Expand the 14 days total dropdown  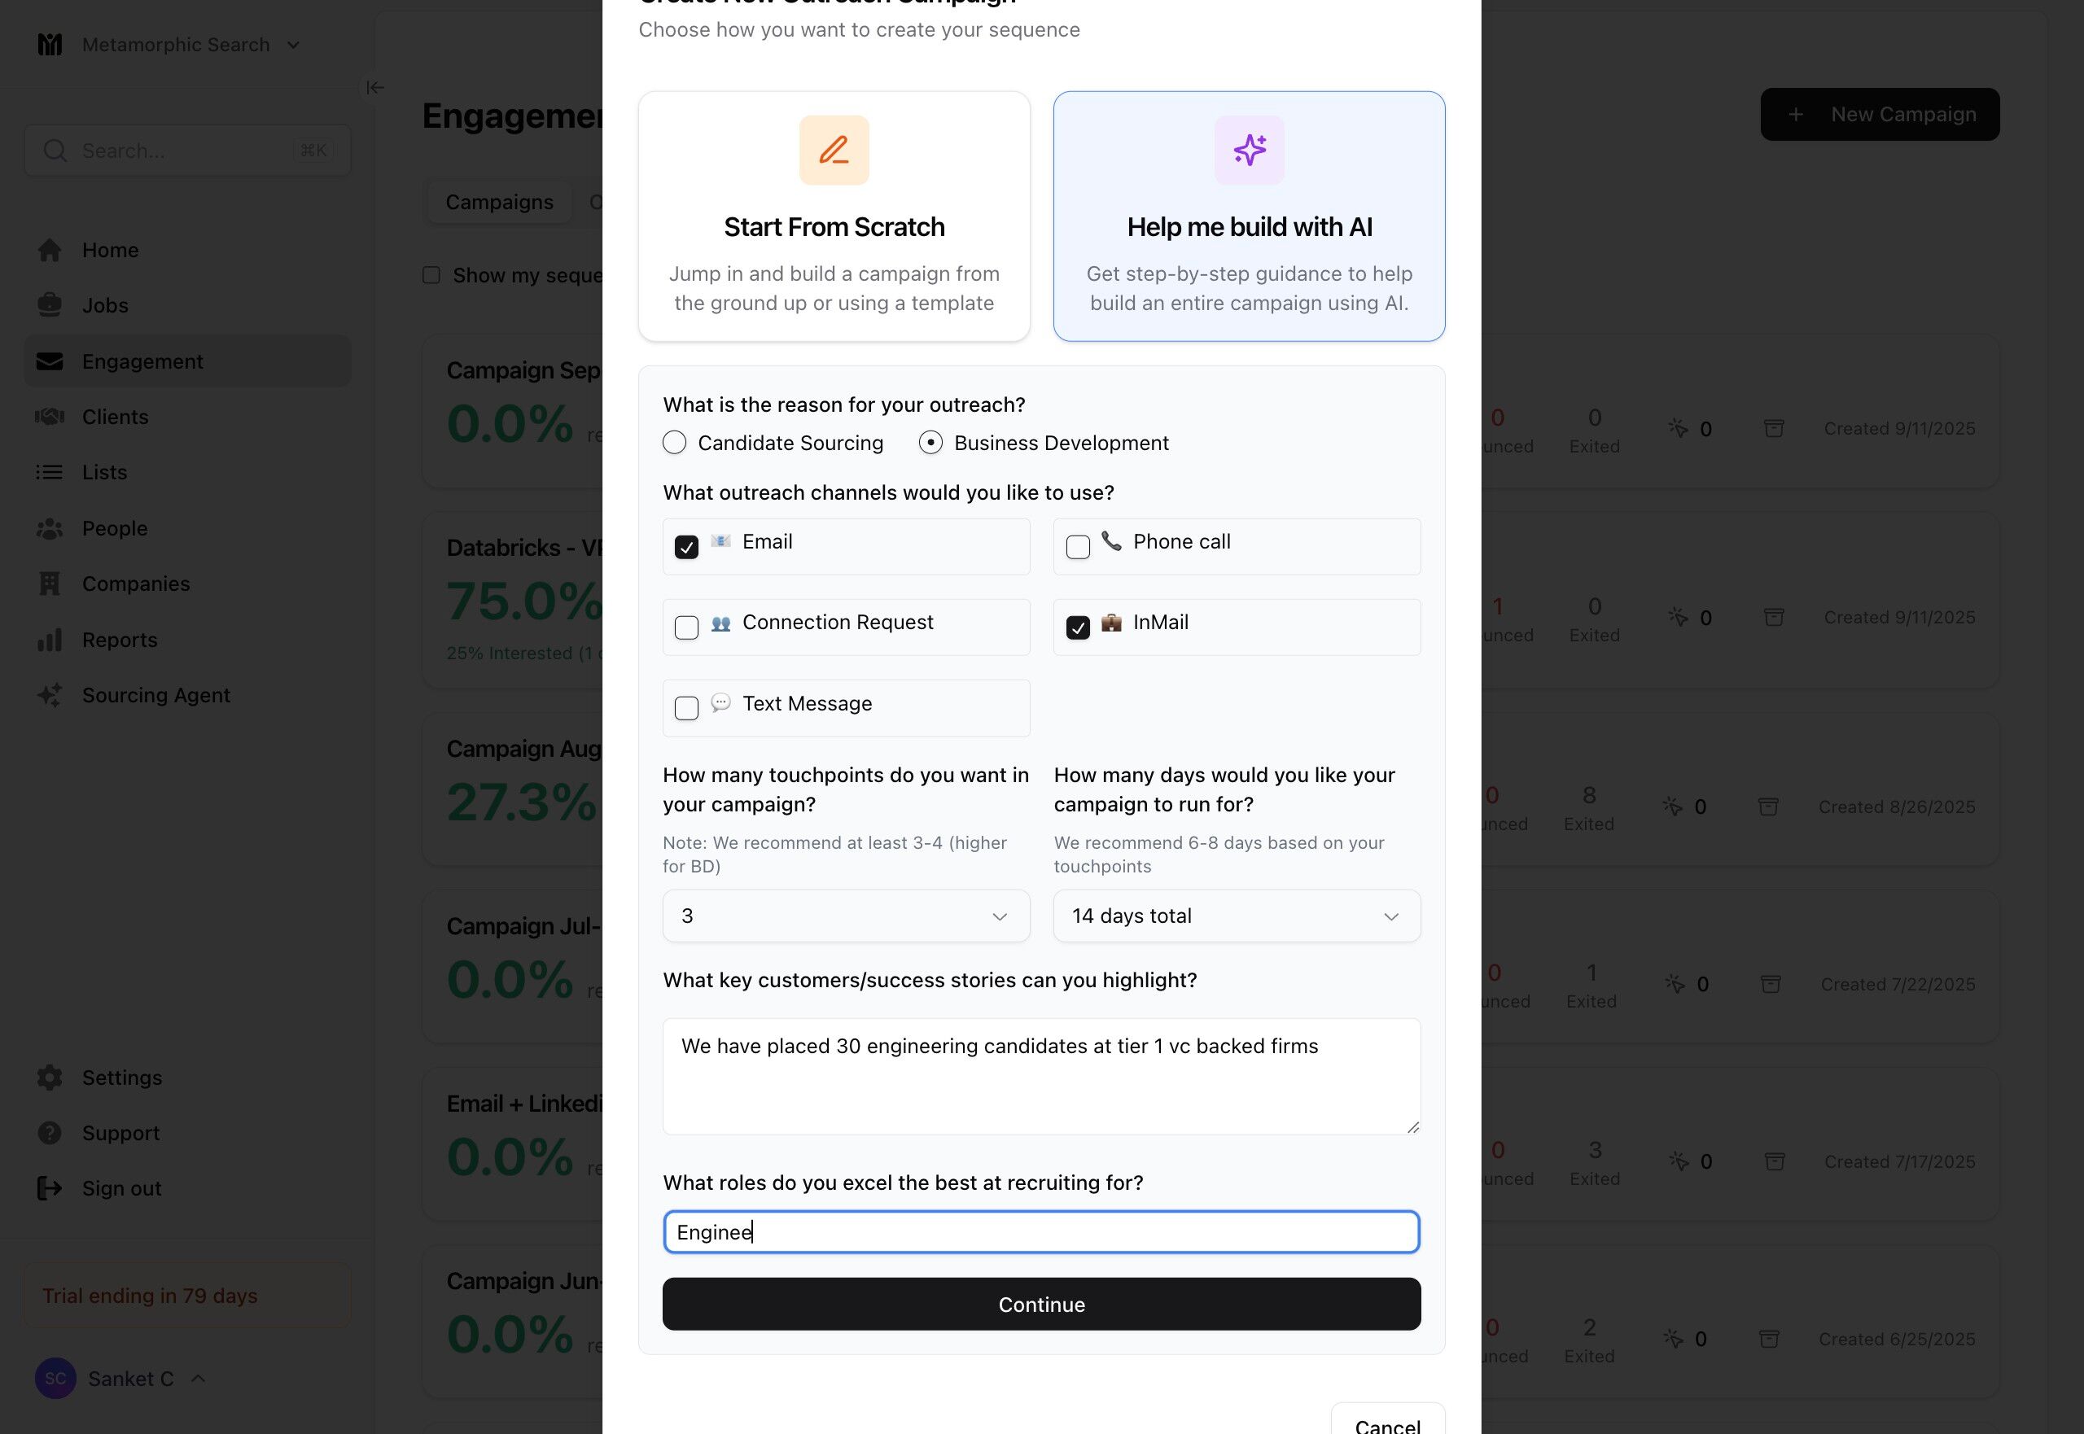(1236, 916)
